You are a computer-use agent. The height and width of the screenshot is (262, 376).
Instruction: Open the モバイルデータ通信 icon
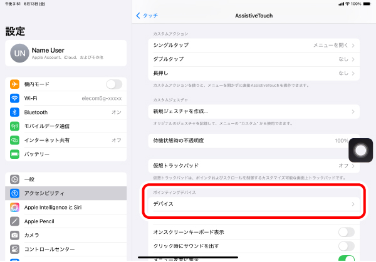15,126
